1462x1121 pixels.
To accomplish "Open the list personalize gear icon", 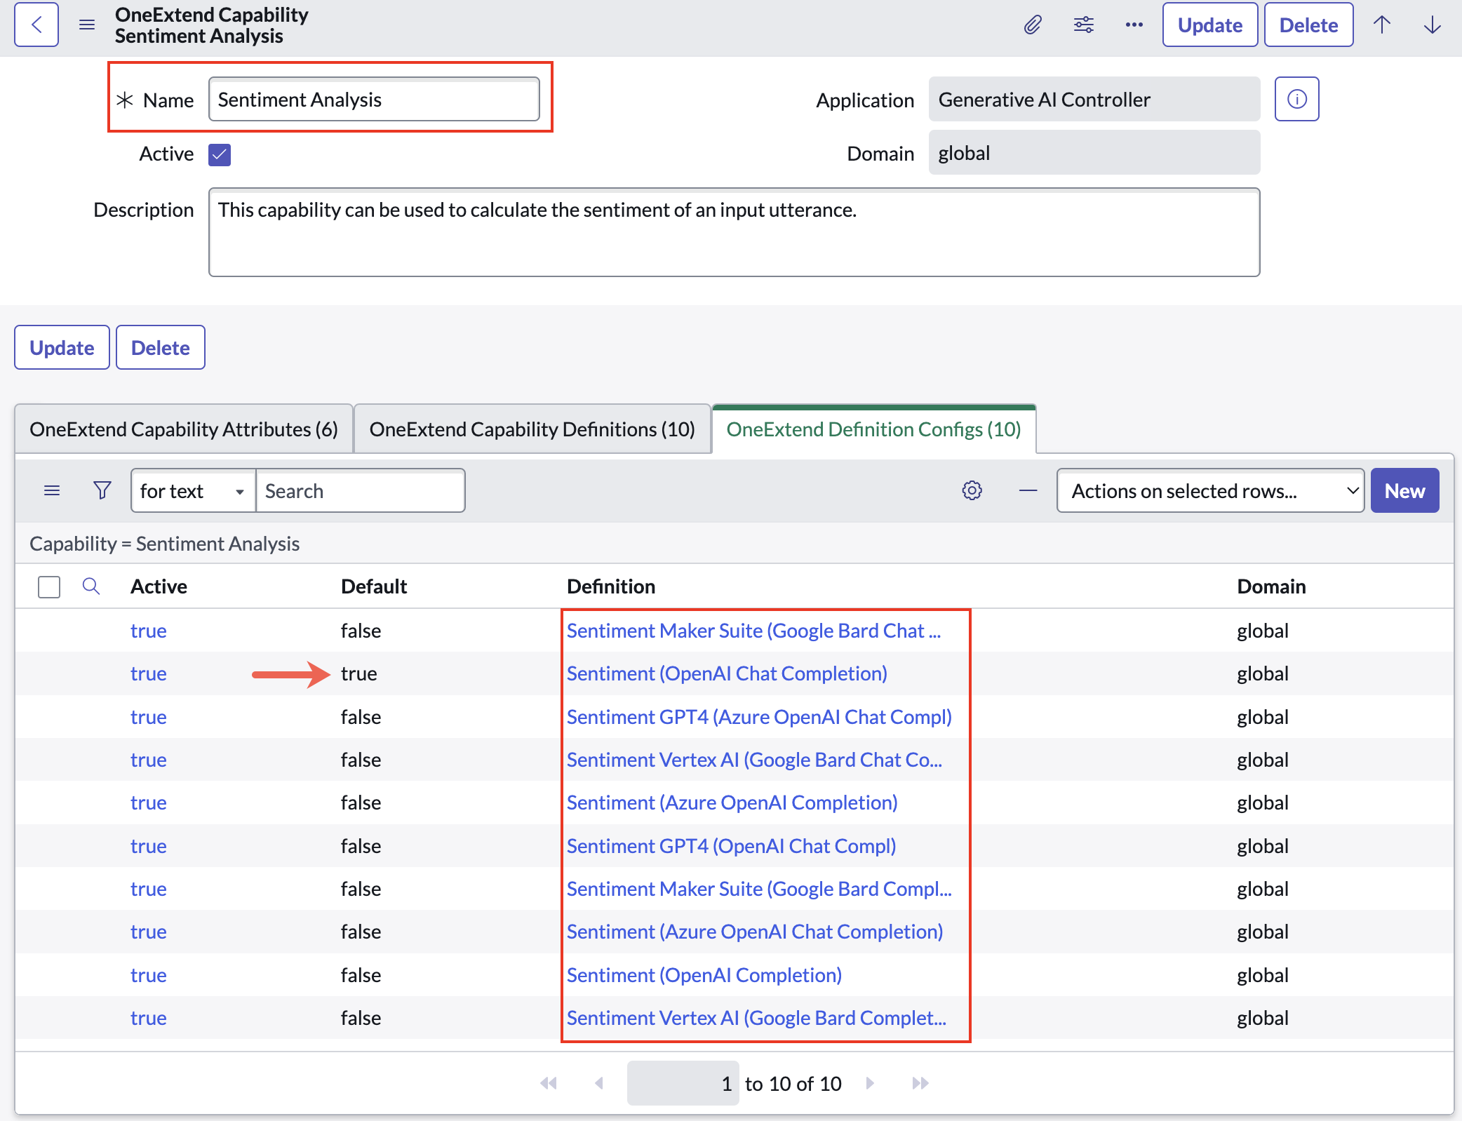I will point(972,490).
